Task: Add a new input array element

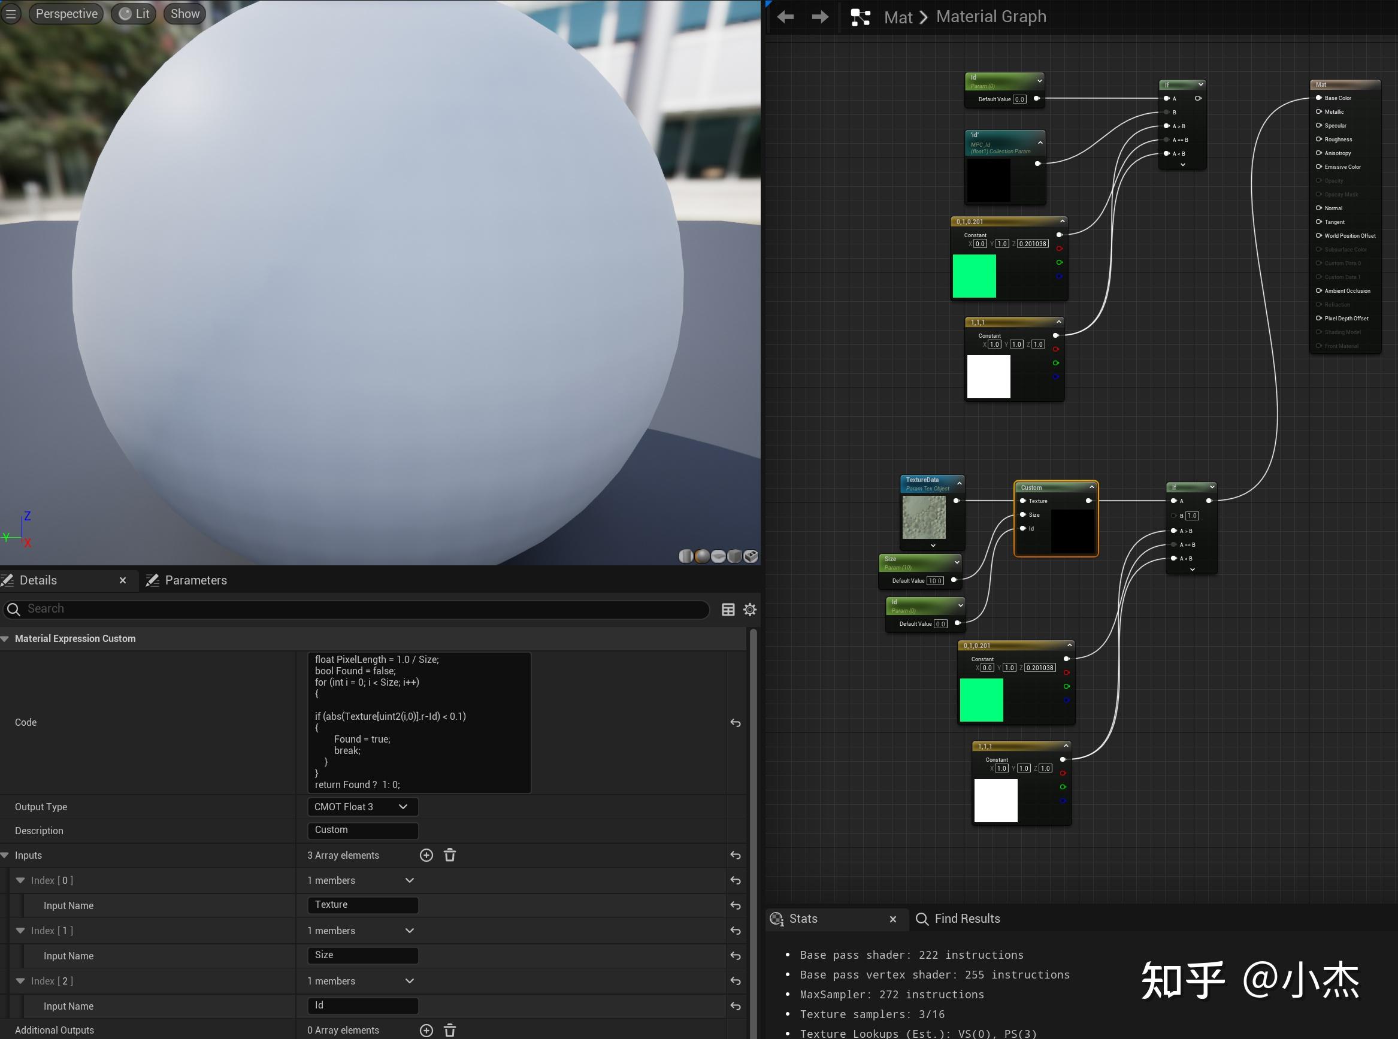Action: click(426, 855)
